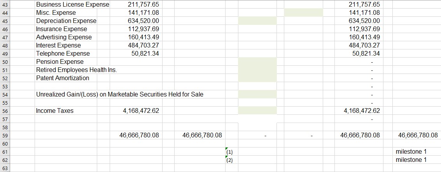The image size is (441, 172).
Task: Select dash cell in Retired Employees Health row
Action: click(x=359, y=70)
